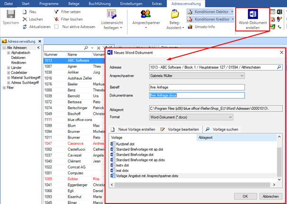Close the Adressverwaltung document tab
The image size is (287, 204).
coord(40,41)
